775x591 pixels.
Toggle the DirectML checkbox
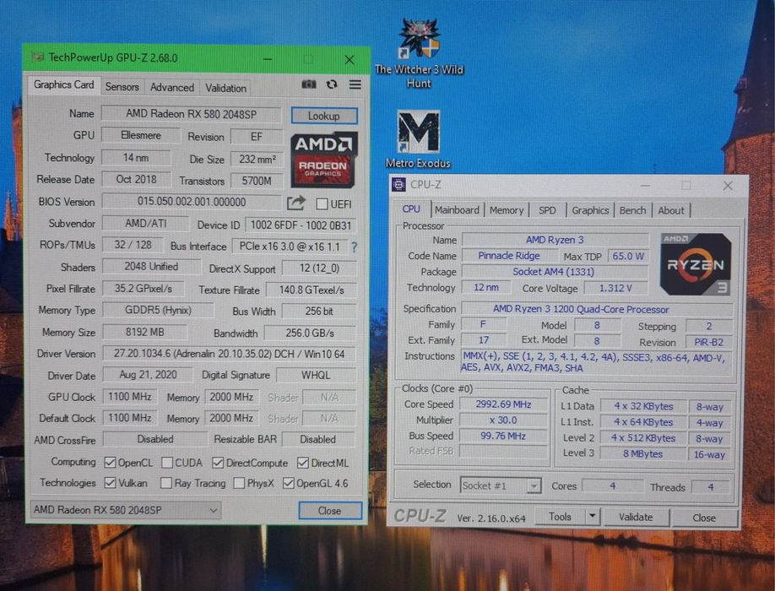(x=302, y=463)
